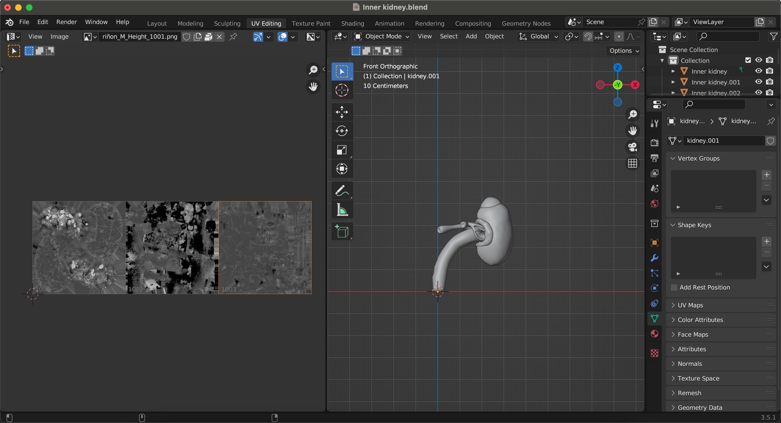Viewport: 781px width, 423px height.
Task: Add a new shape key
Action: point(767,241)
